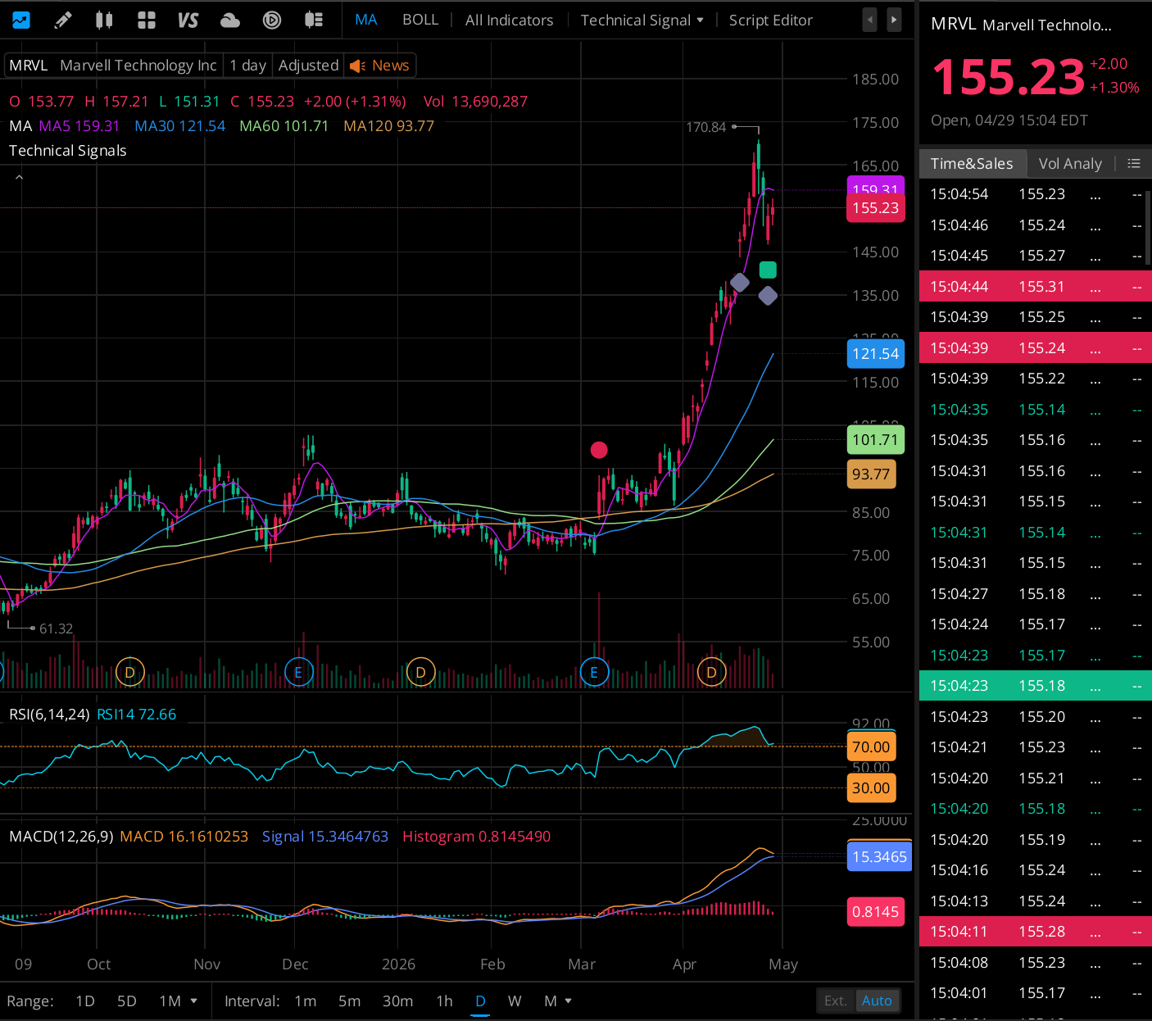Open the 1M range dropdown arrow
Screen dimensions: 1152x1021
coord(194,1001)
